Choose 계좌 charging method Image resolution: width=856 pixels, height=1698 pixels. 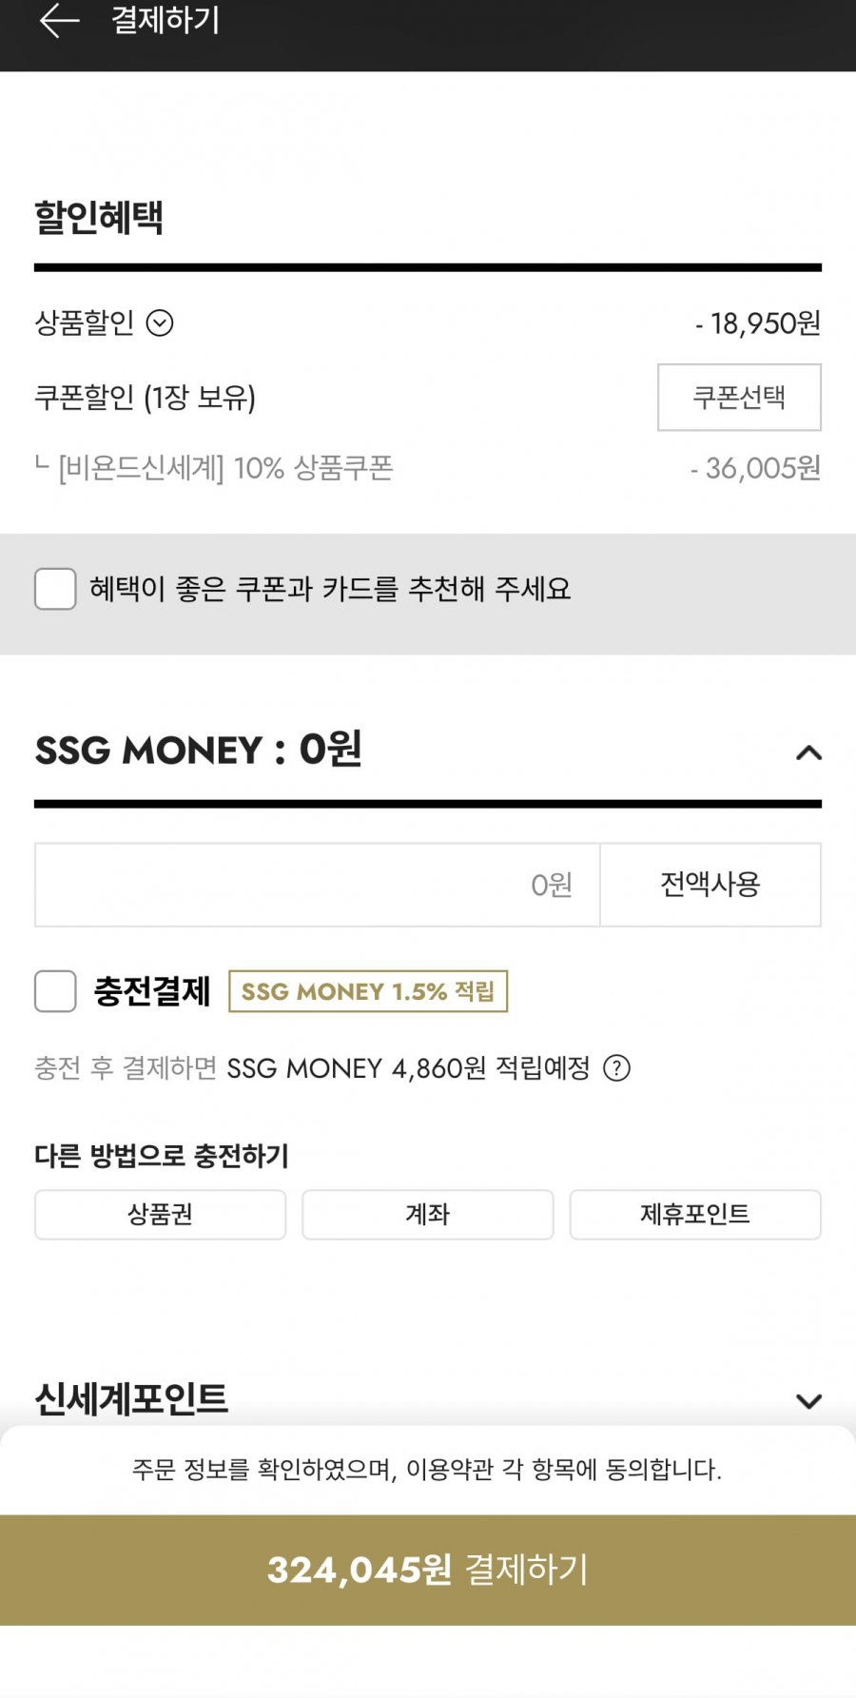coord(427,1215)
